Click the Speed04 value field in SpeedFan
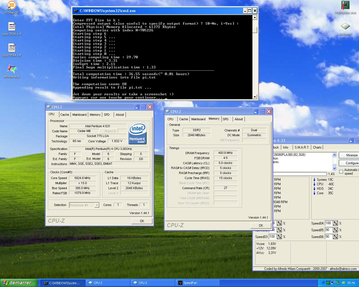Viewport: 359px width, 287px height. (328, 223)
